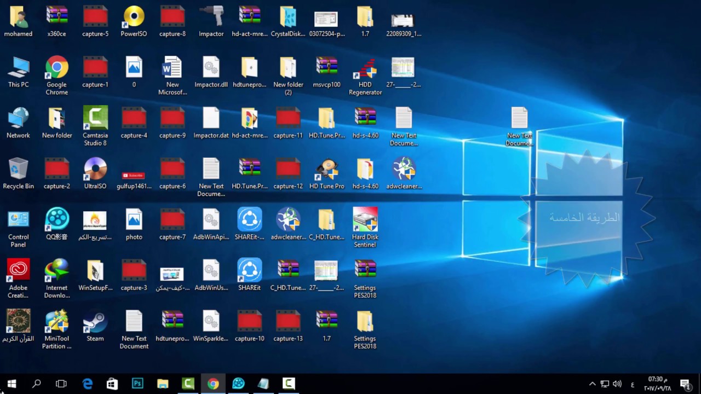
Task: Select the Adobe Creative Cloud icon
Action: coord(18,278)
